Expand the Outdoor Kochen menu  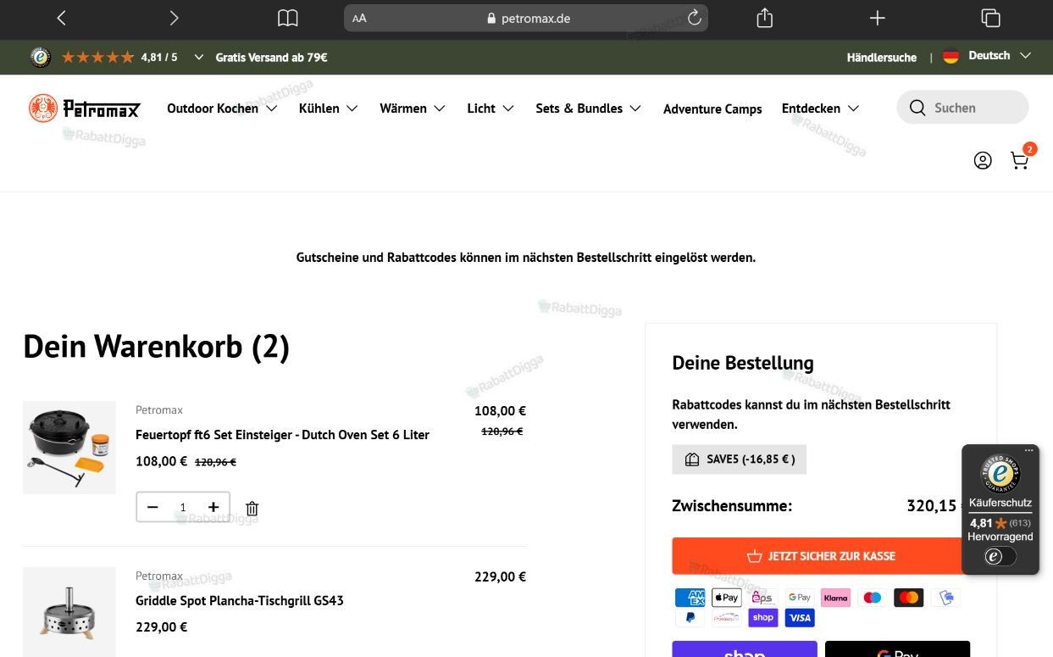point(222,109)
